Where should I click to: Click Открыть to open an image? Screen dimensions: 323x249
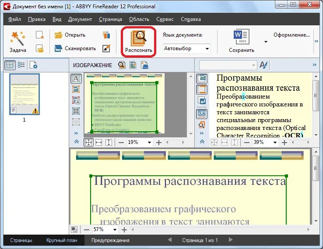(x=70, y=35)
